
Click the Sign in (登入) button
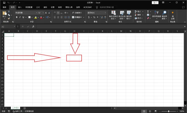(155, 3)
